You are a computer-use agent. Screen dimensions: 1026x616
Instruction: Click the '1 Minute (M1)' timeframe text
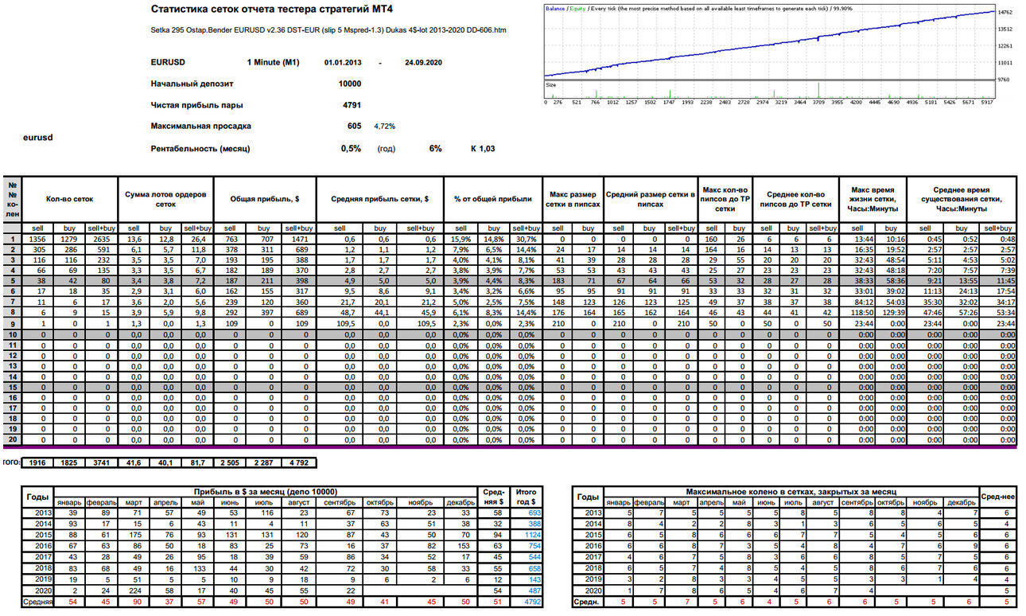pyautogui.click(x=273, y=62)
